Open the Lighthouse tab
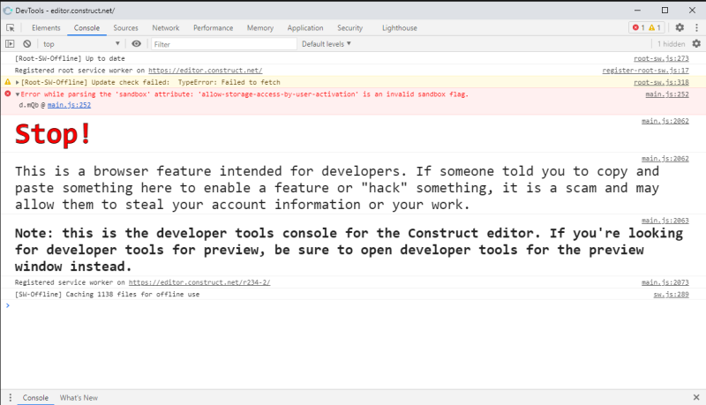 click(x=400, y=28)
